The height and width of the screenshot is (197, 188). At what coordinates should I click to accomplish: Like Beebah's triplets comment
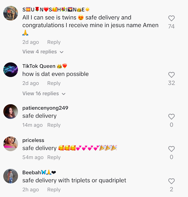tap(171, 181)
